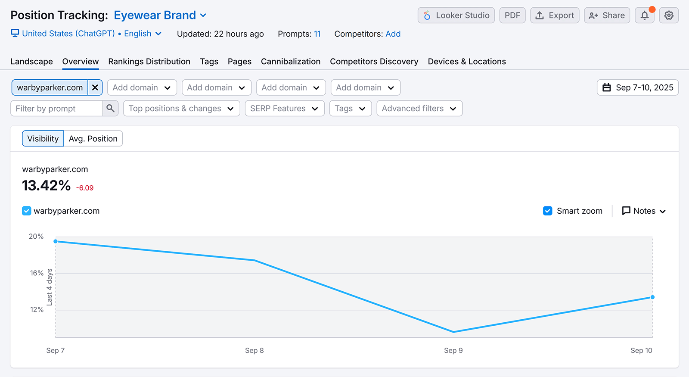
Task: Open the Sep 7-10, 2025 date picker
Action: [x=638, y=87]
